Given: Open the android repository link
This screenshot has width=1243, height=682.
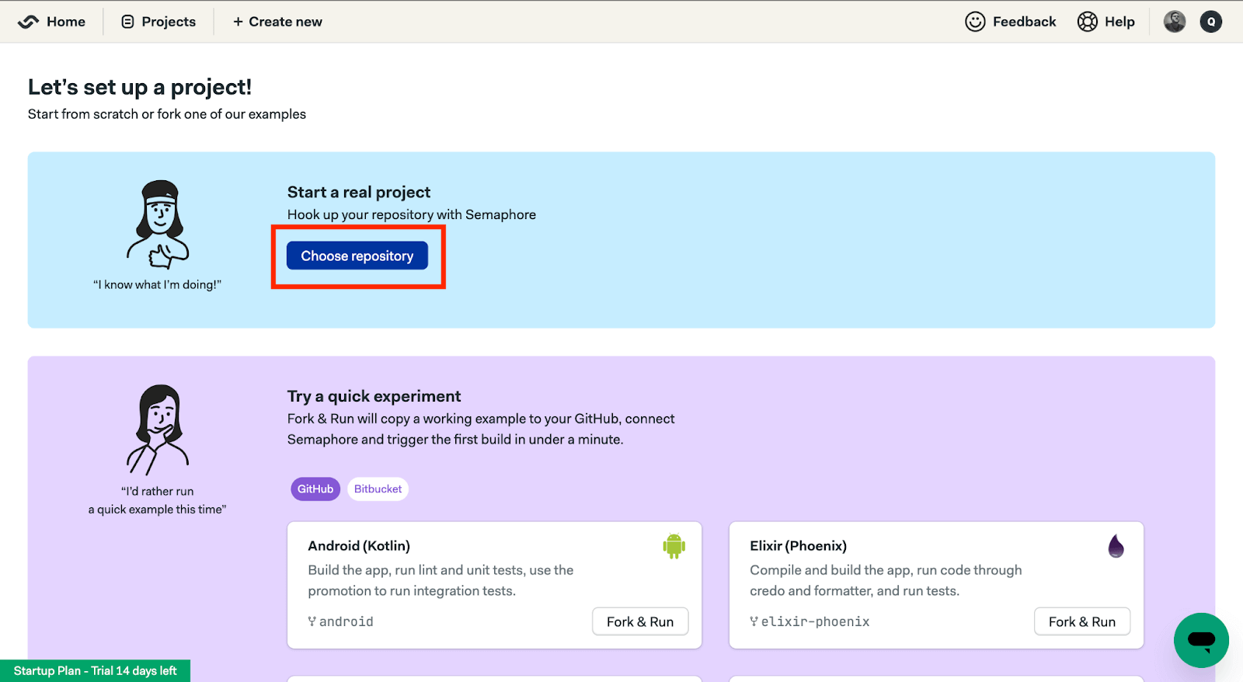Looking at the screenshot, I should click(346, 621).
